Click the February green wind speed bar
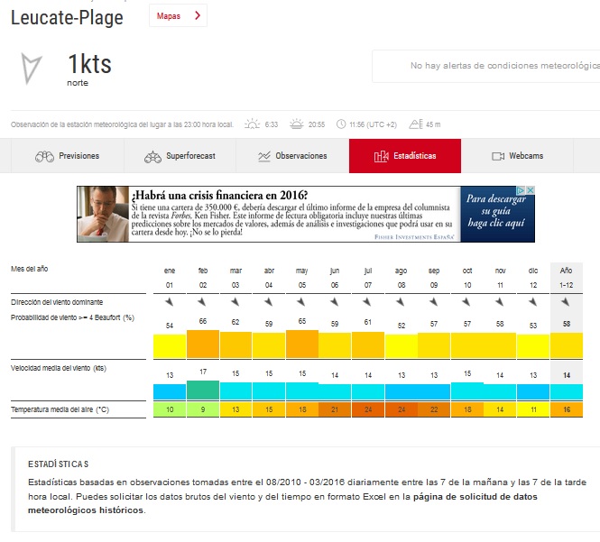Viewport: 600px width, 542px height. 203,390
